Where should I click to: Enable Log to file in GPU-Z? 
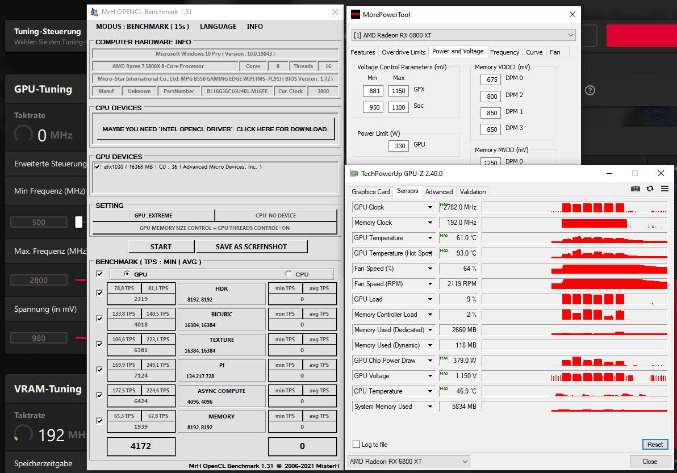356,444
